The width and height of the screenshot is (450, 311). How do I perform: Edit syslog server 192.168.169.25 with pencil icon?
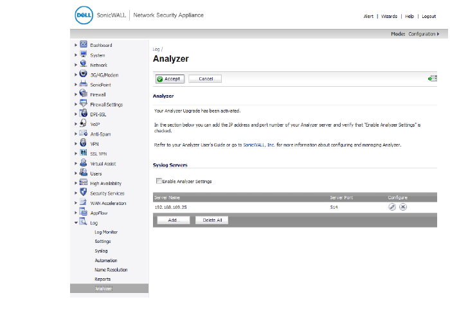pos(392,207)
